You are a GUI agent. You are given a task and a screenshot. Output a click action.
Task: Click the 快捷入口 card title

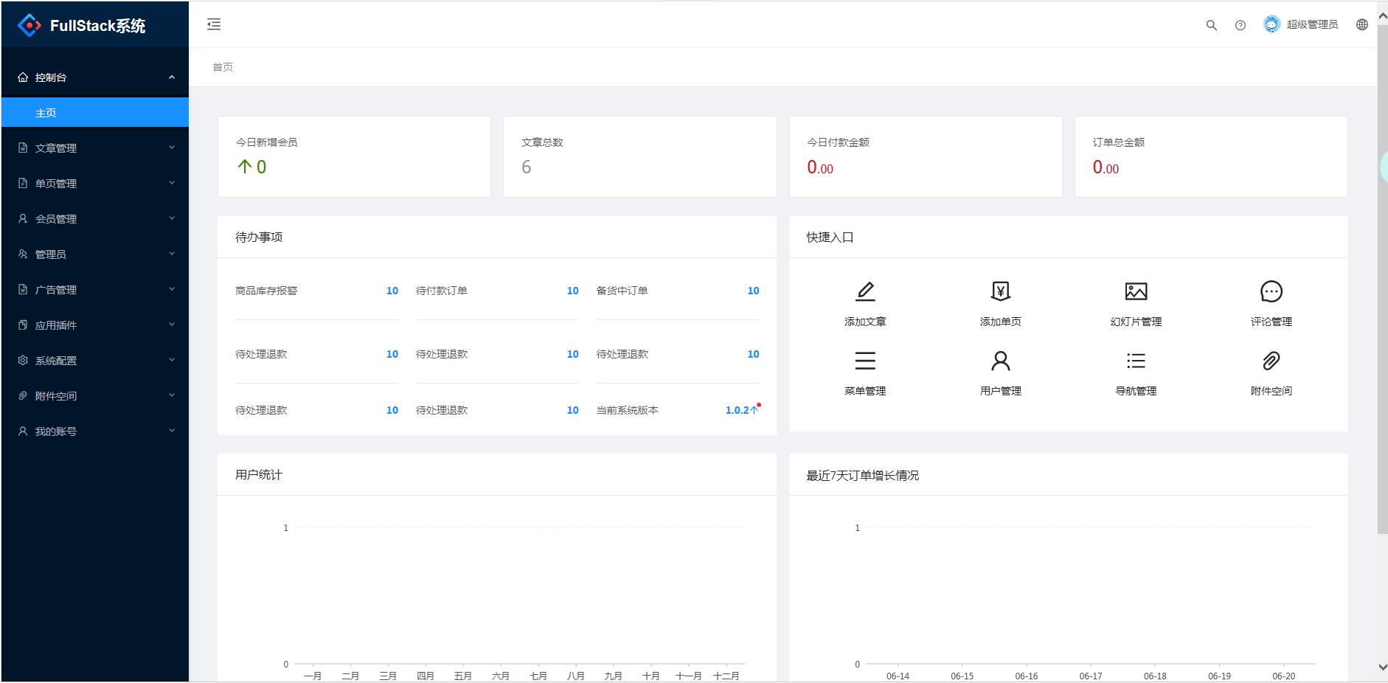(x=830, y=237)
